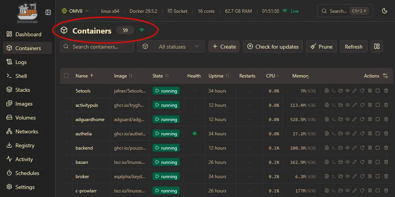The image size is (395, 197).
Task: Go to Images in the sidebar
Action: coord(27,104)
